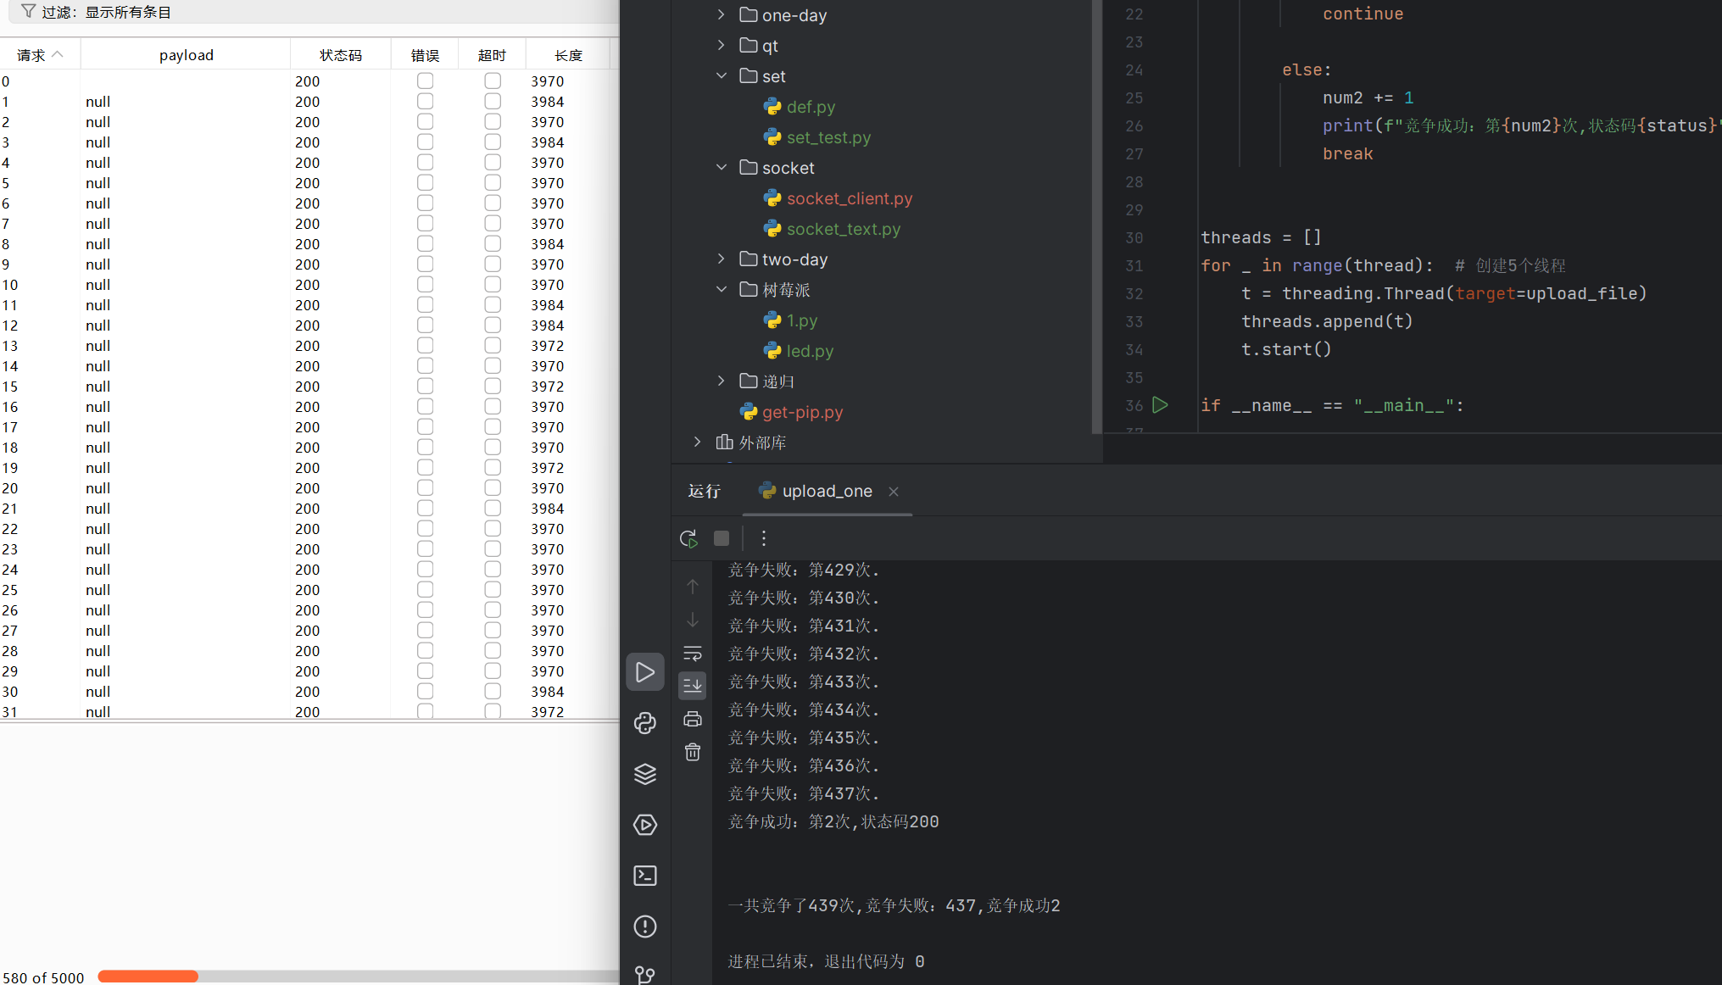Expand the one-day folder
The width and height of the screenshot is (1722, 985).
(721, 14)
